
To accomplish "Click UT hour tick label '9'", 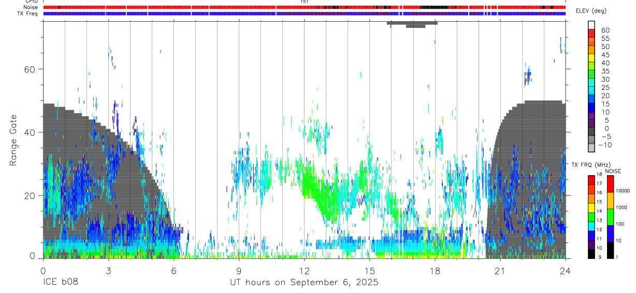I will point(239,270).
